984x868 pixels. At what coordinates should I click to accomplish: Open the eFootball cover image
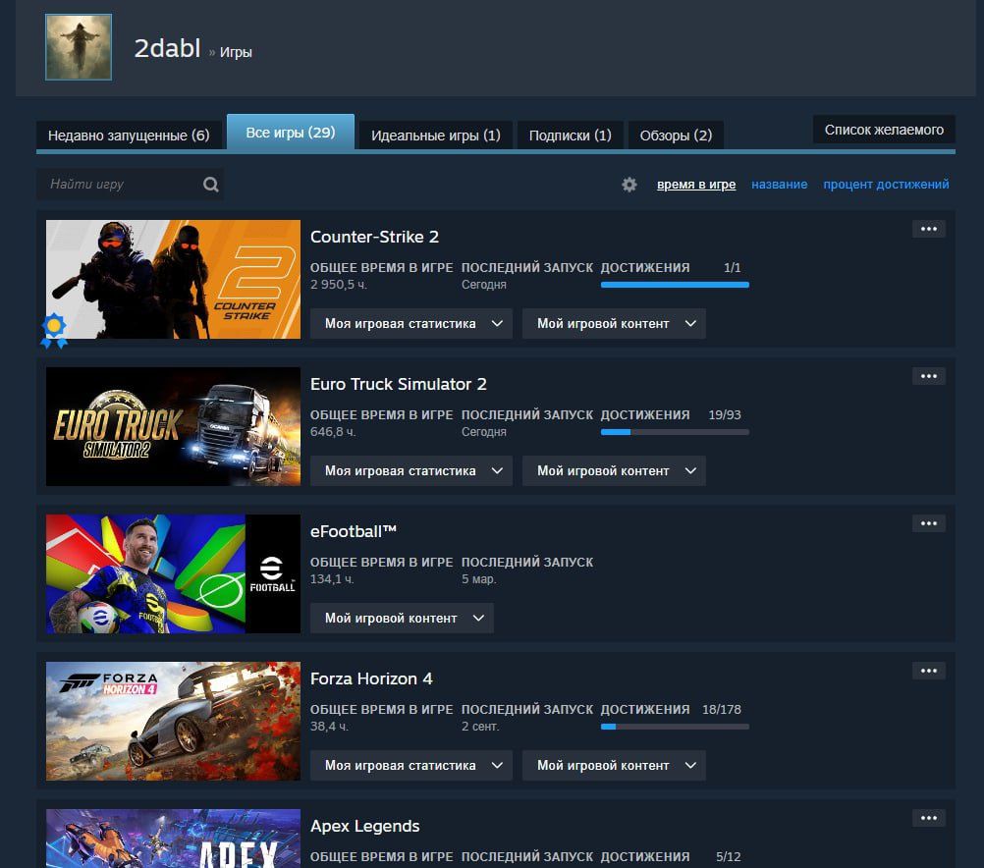tap(173, 573)
